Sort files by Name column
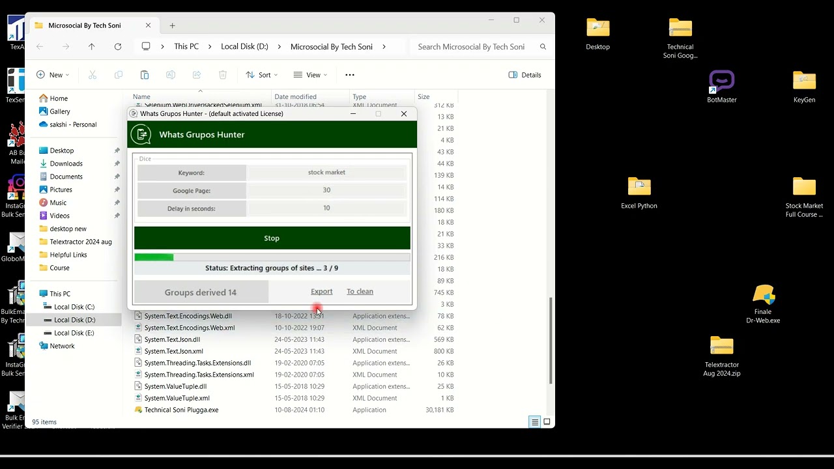Viewport: 834px width, 469px height. [x=141, y=97]
